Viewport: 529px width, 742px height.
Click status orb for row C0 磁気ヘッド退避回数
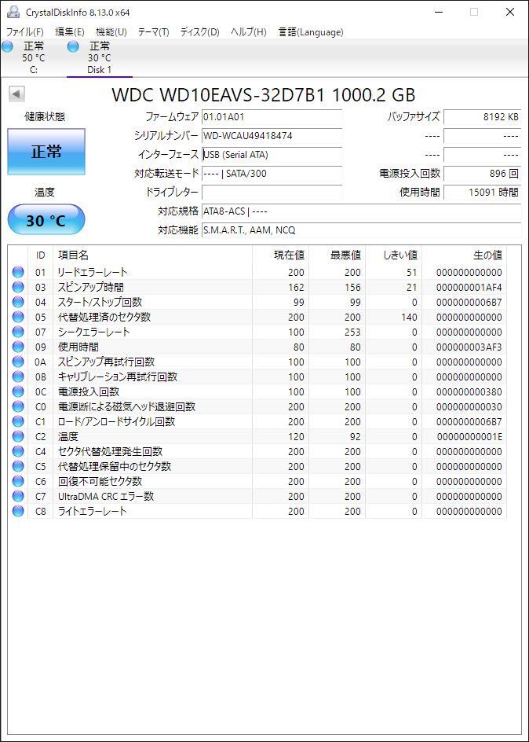point(18,406)
